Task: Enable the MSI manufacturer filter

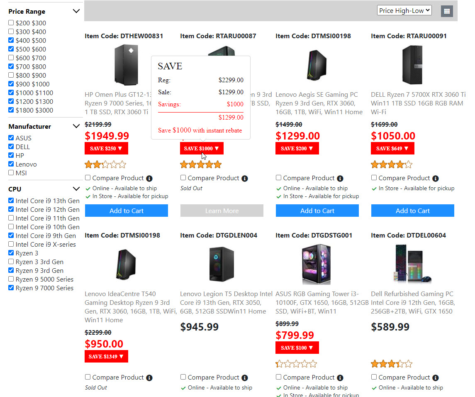Action: (11, 173)
